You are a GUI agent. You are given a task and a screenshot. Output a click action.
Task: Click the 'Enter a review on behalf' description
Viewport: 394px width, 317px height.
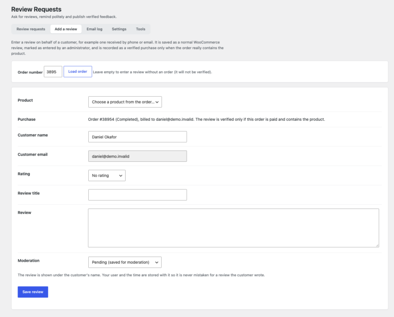(117, 48)
